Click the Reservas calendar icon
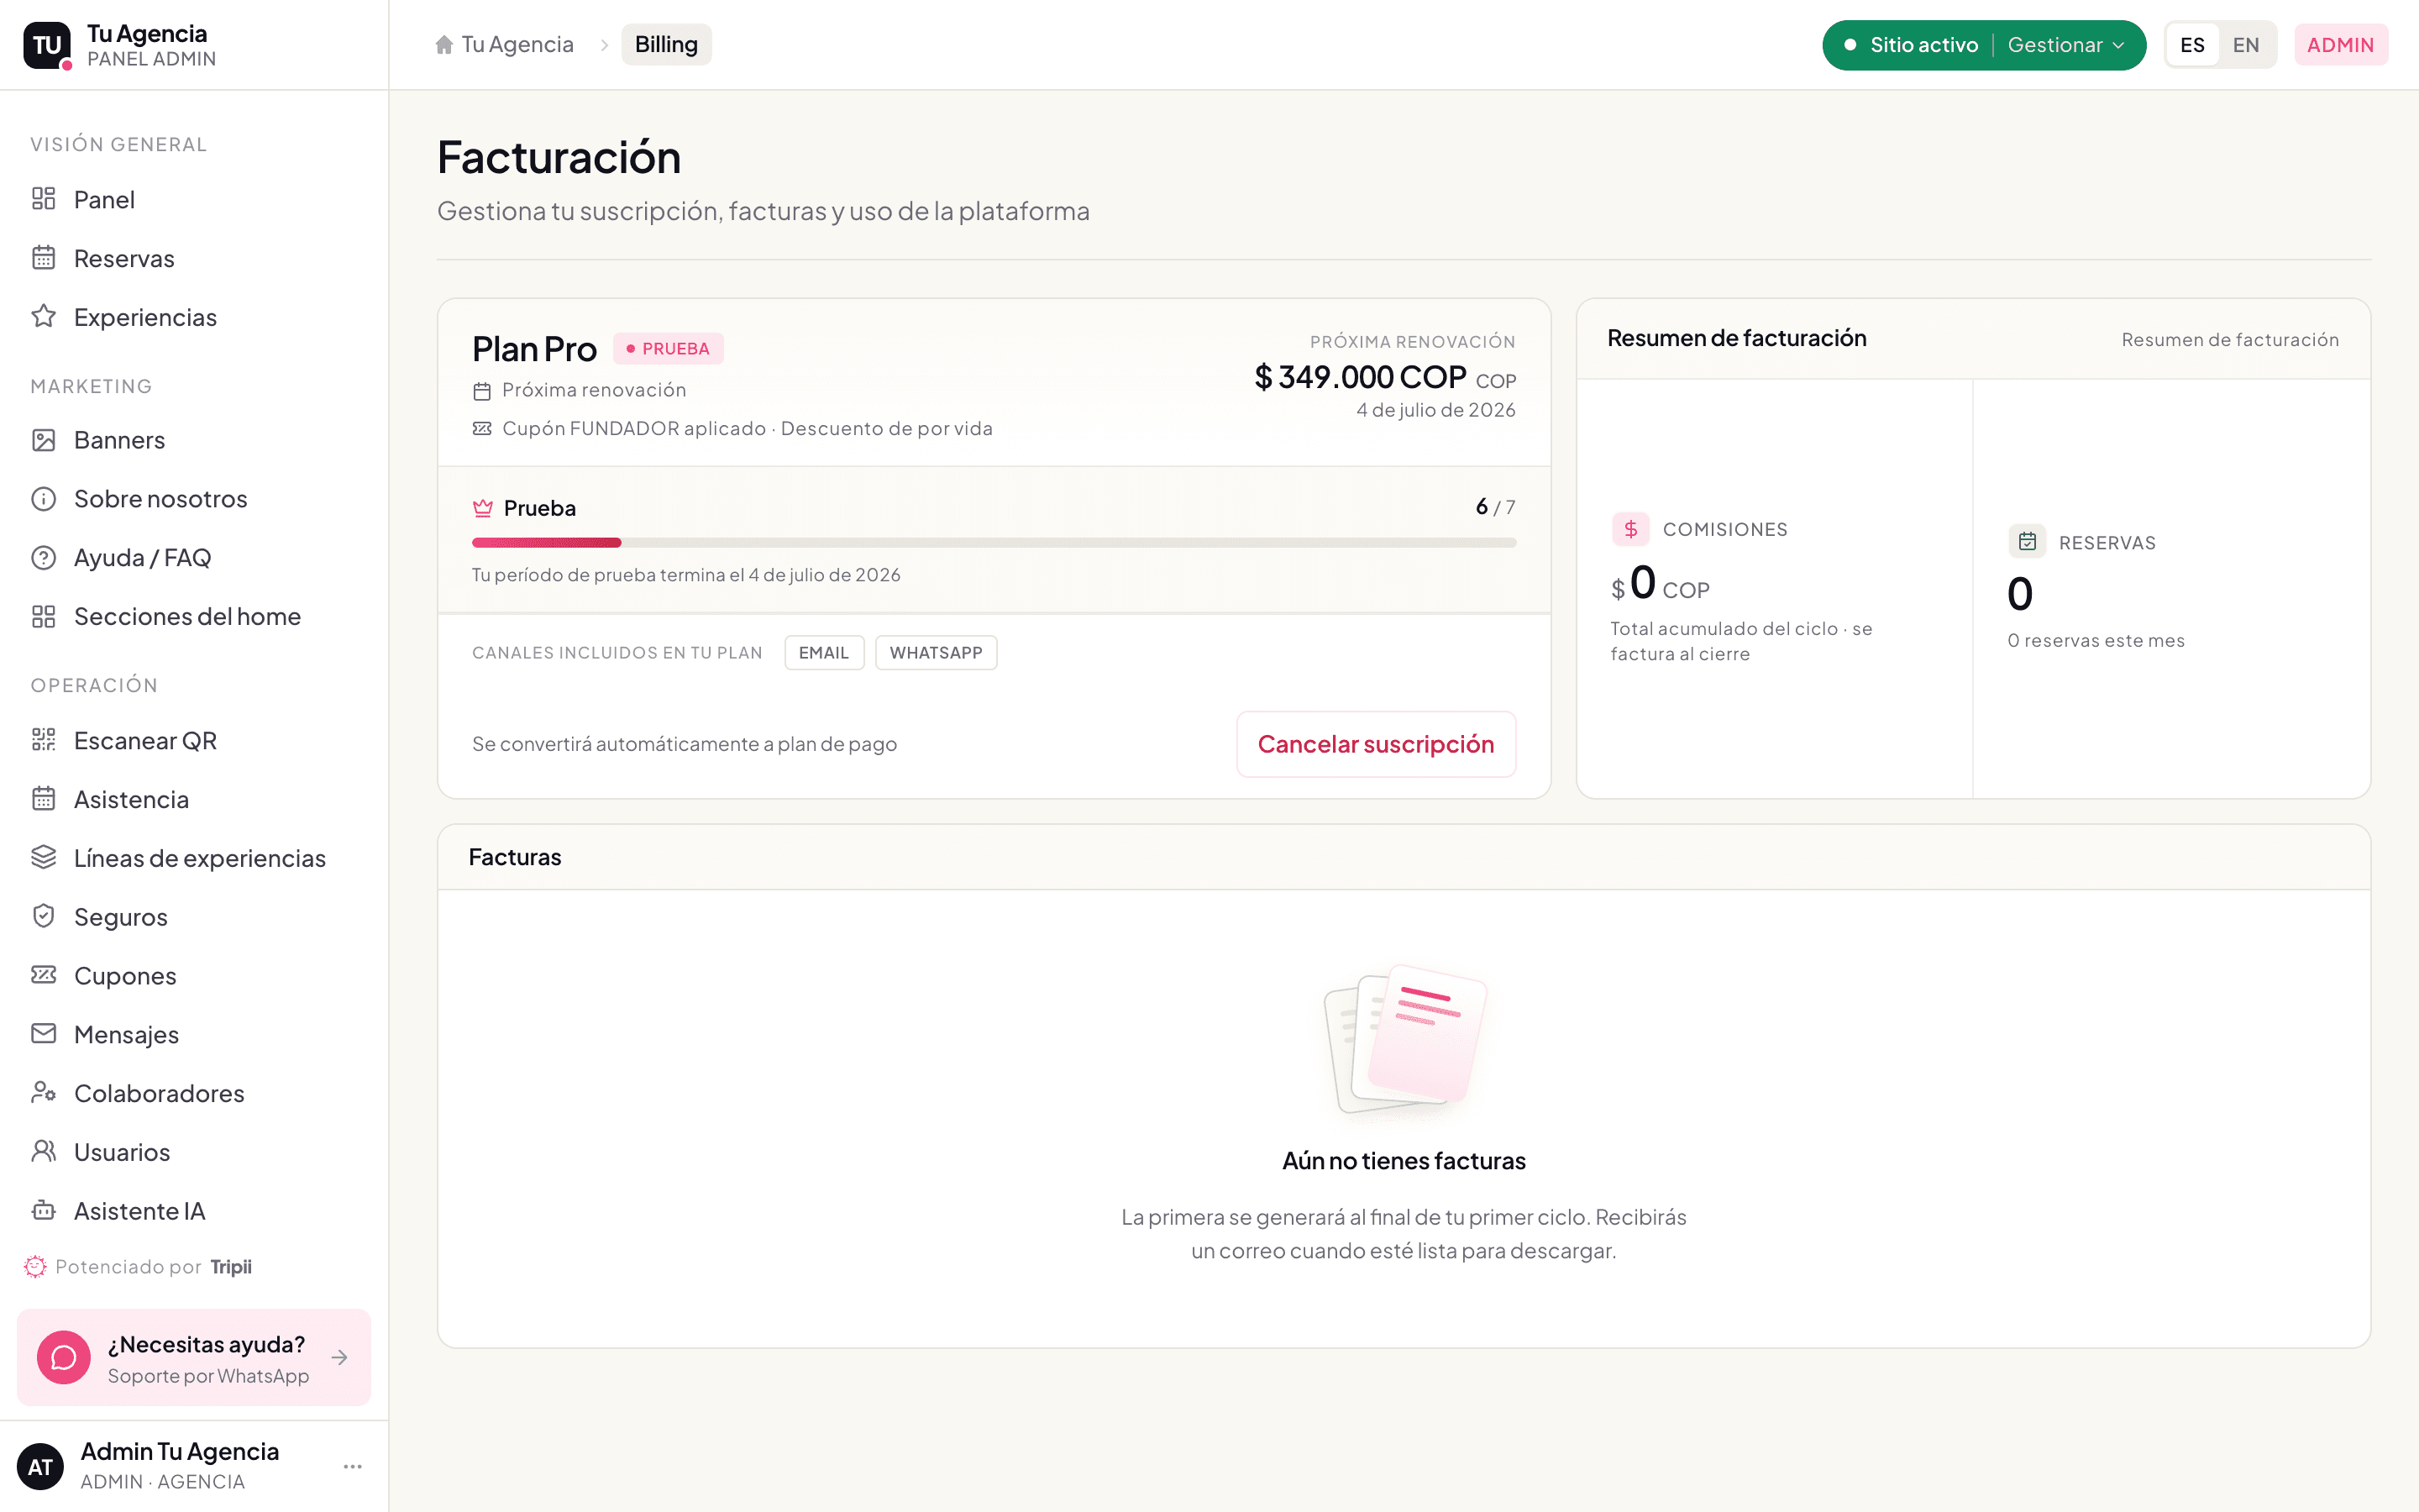The width and height of the screenshot is (2419, 1512). pyautogui.click(x=43, y=258)
